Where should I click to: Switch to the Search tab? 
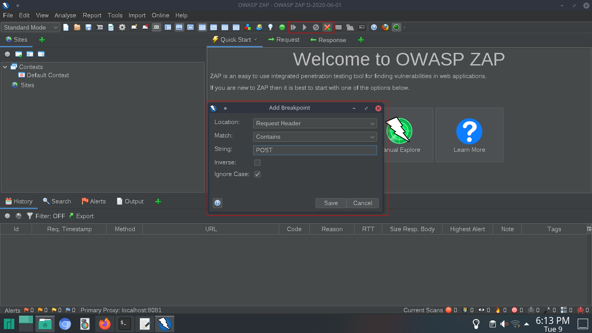pos(57,201)
